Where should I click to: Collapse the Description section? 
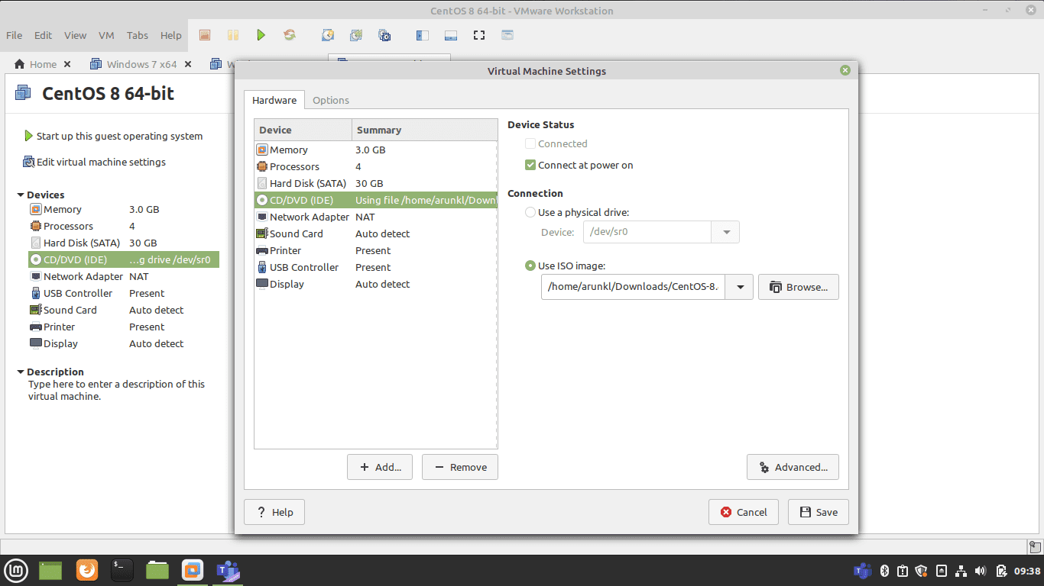21,372
